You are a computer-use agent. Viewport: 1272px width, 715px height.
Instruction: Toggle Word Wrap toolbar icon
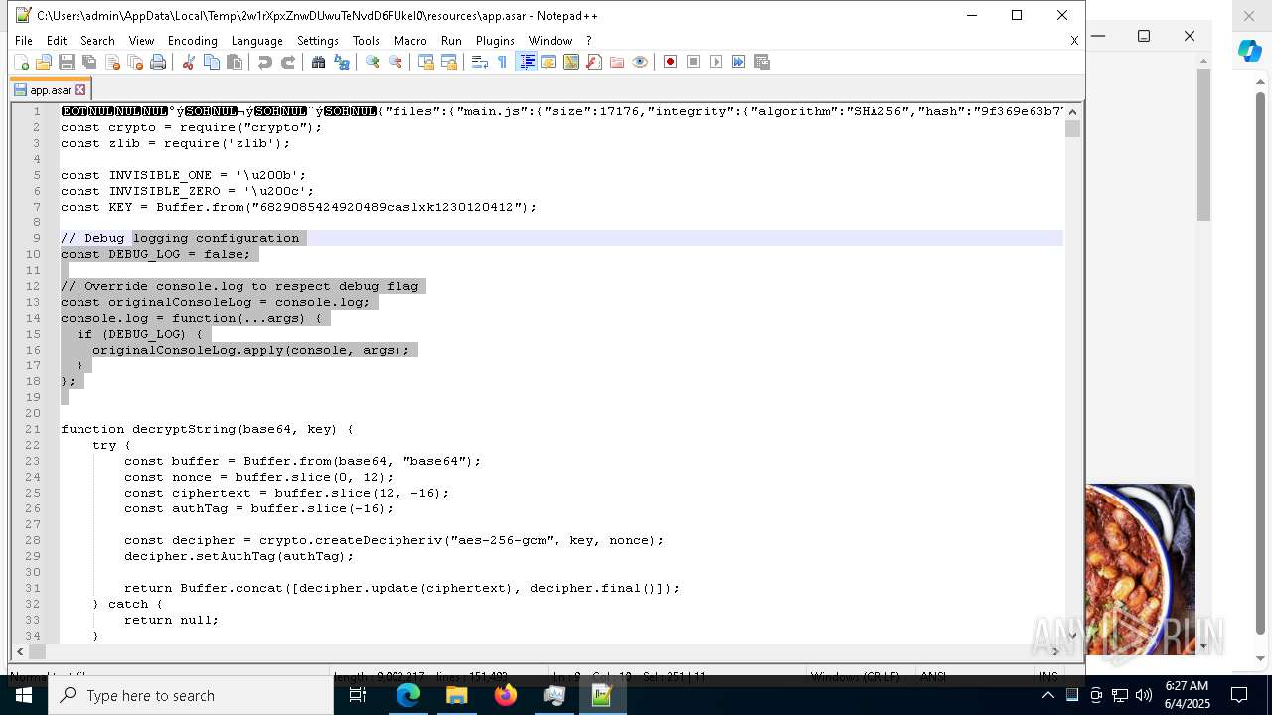pyautogui.click(x=479, y=62)
